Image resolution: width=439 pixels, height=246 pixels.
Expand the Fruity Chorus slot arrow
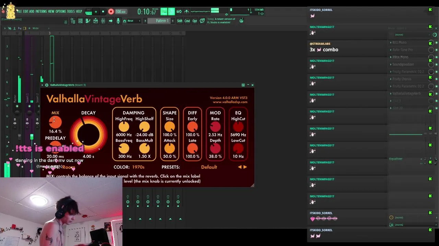pyautogui.click(x=391, y=79)
